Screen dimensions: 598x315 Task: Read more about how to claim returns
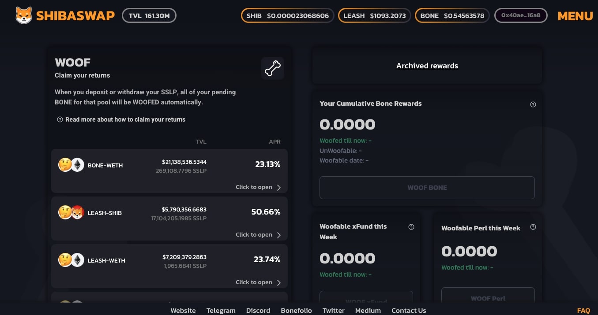click(x=125, y=119)
